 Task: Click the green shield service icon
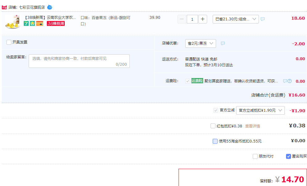click(32, 23)
